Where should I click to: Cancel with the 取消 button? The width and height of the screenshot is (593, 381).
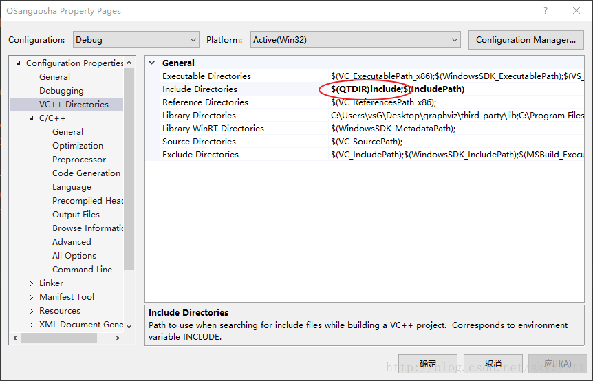click(x=493, y=364)
